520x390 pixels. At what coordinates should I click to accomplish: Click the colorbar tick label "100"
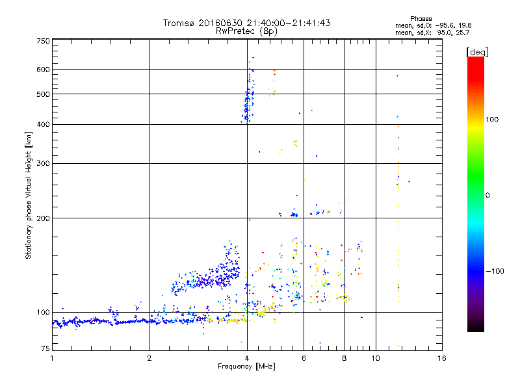492,120
